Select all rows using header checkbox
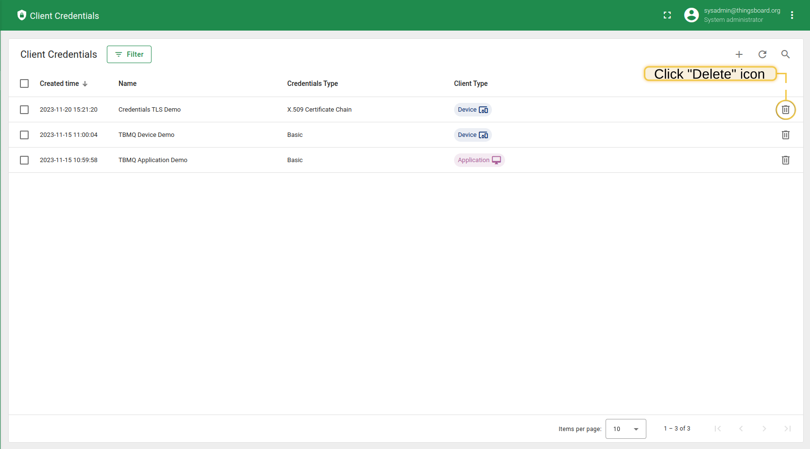810x449 pixels. coord(24,83)
